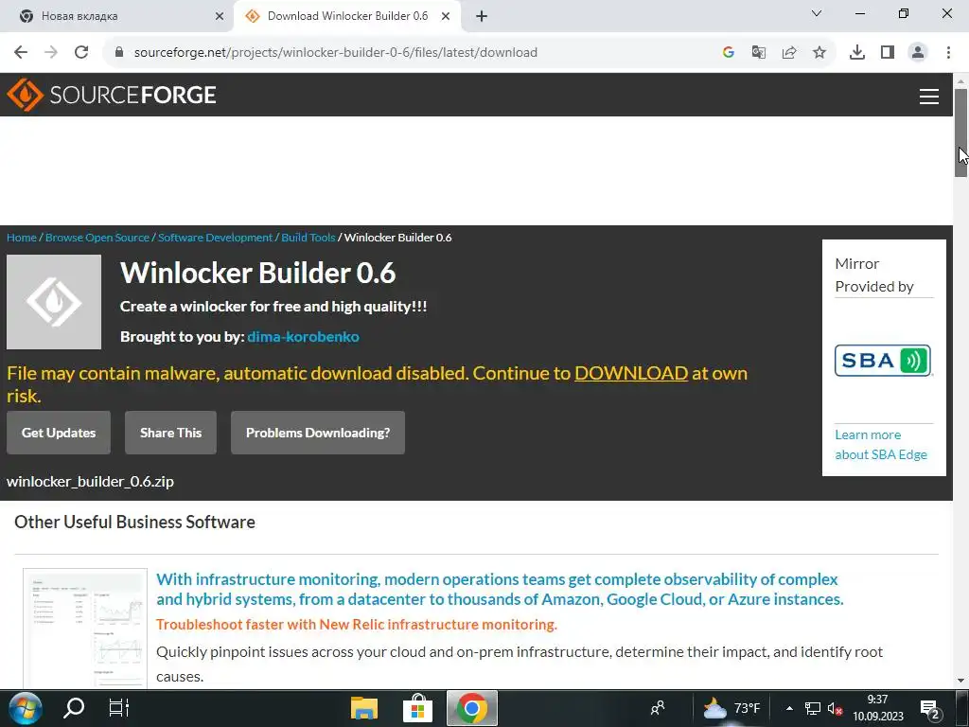
Task: Close the Новая вкладка tab
Action: coord(220,16)
